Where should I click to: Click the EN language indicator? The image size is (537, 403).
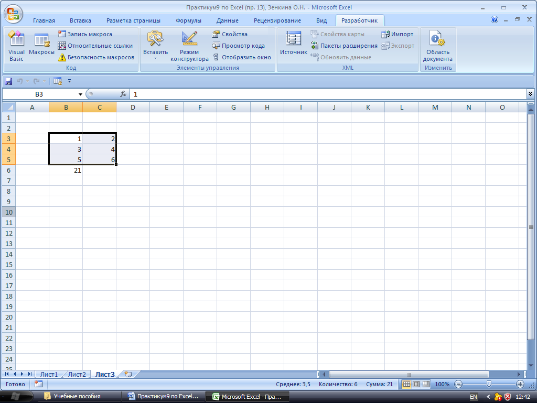click(x=474, y=397)
